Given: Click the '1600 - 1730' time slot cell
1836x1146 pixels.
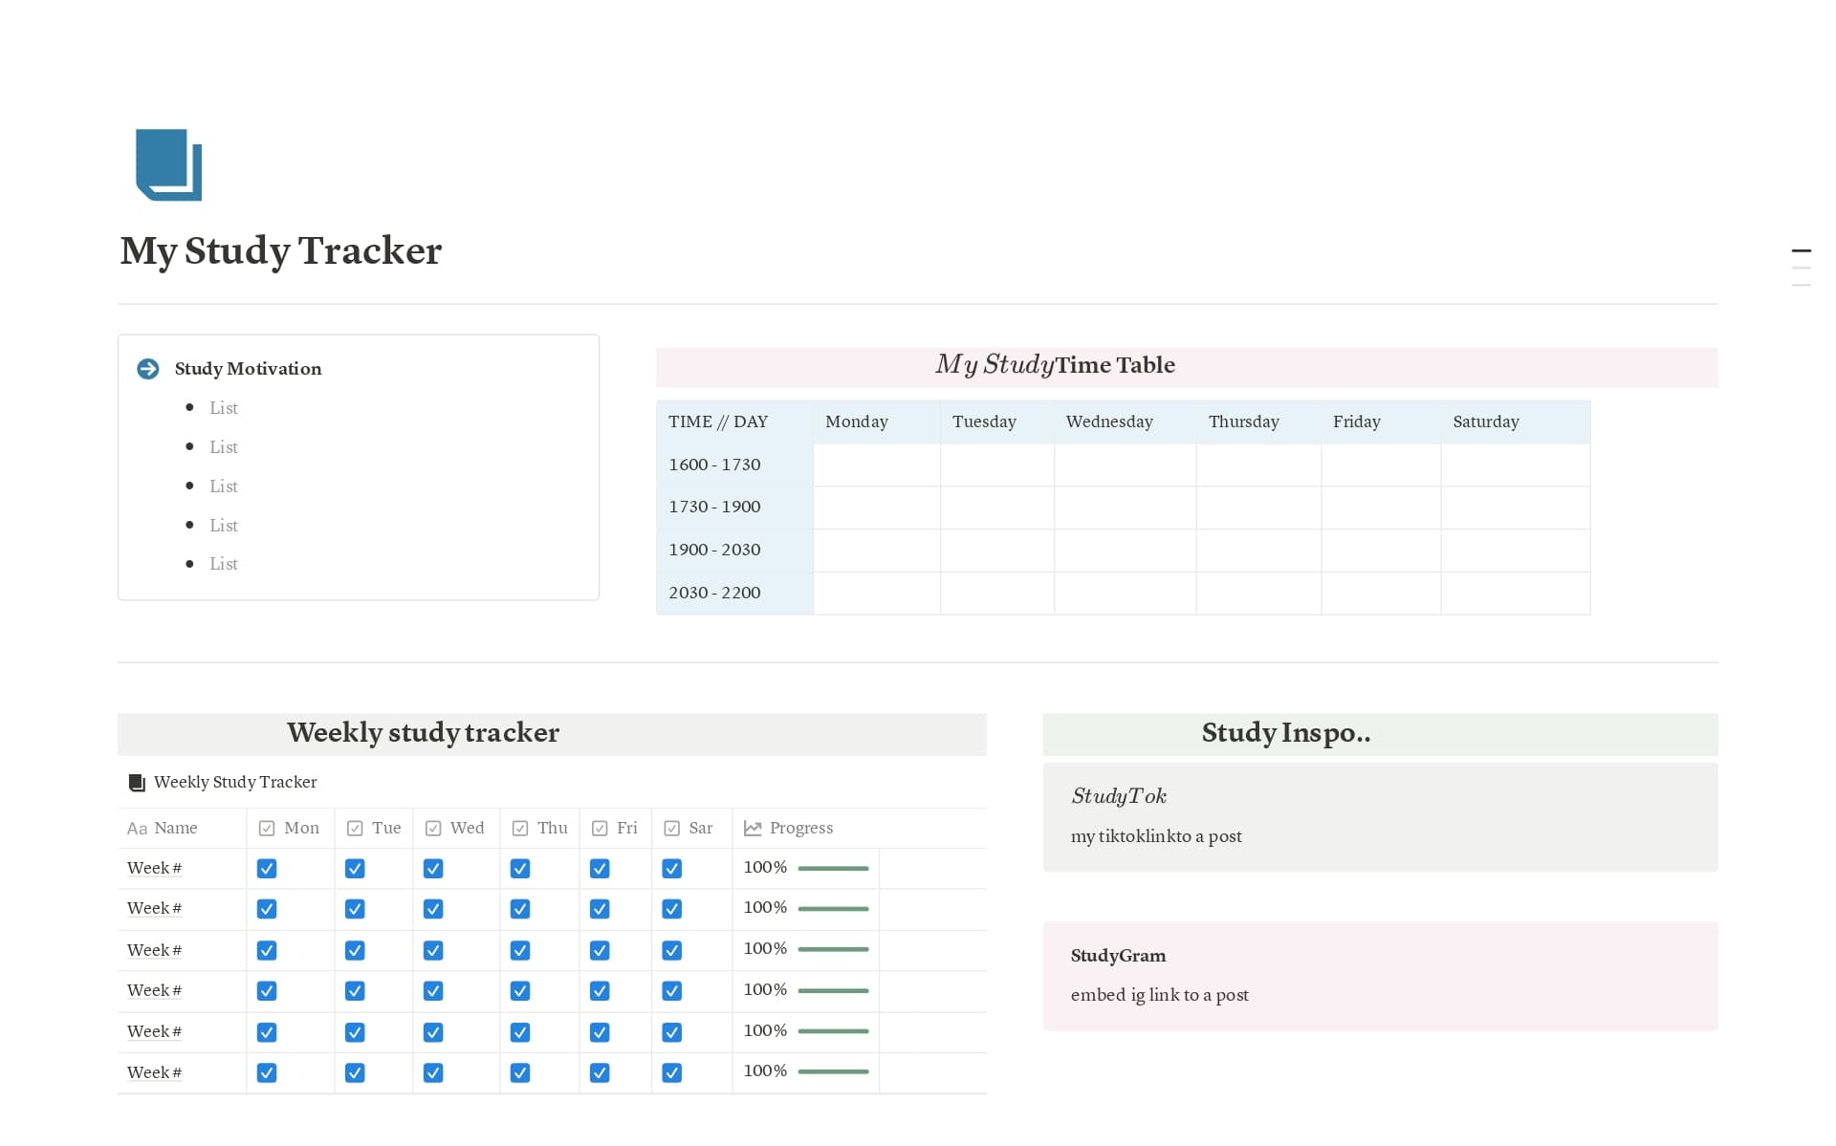Looking at the screenshot, I should point(734,465).
